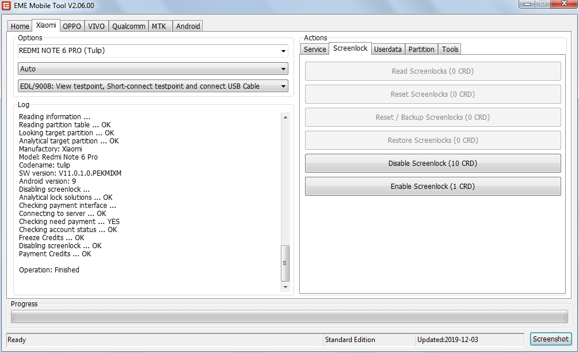Click the 'Manufactory: Xiaomi' log line
The height and width of the screenshot is (353, 579).
click(51, 149)
